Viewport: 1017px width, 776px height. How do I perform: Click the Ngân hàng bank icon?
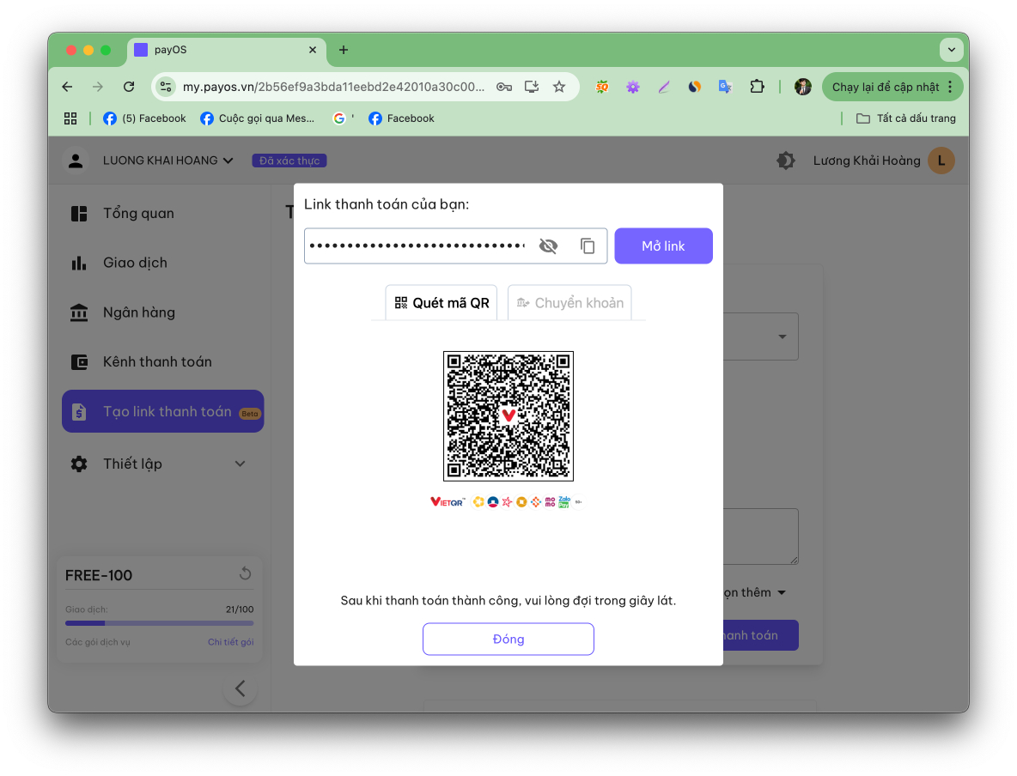pyautogui.click(x=79, y=312)
